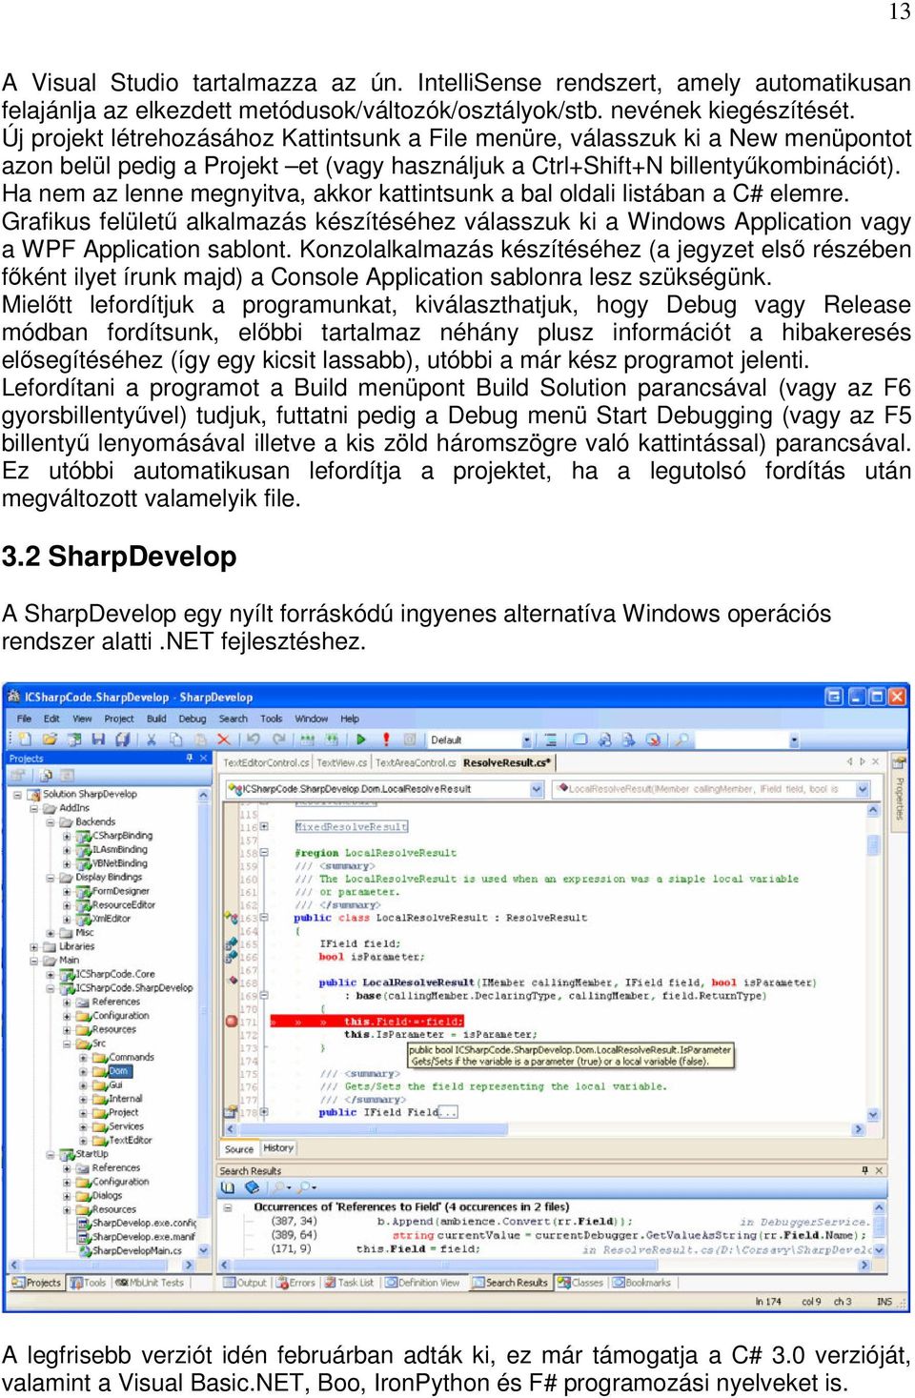This screenshot has height=1398, width=915.
Task: Click the magnifier Find toolbar icon
Action: (682, 740)
